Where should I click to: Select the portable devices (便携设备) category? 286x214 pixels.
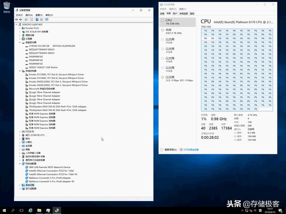pos(30,35)
